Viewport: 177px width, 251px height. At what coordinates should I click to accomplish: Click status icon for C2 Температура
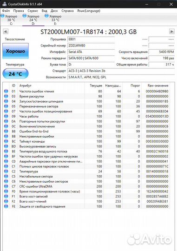pyautogui.click(x=6, y=171)
